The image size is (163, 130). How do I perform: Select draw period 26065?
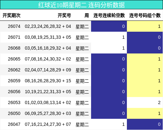click(x=14, y=59)
